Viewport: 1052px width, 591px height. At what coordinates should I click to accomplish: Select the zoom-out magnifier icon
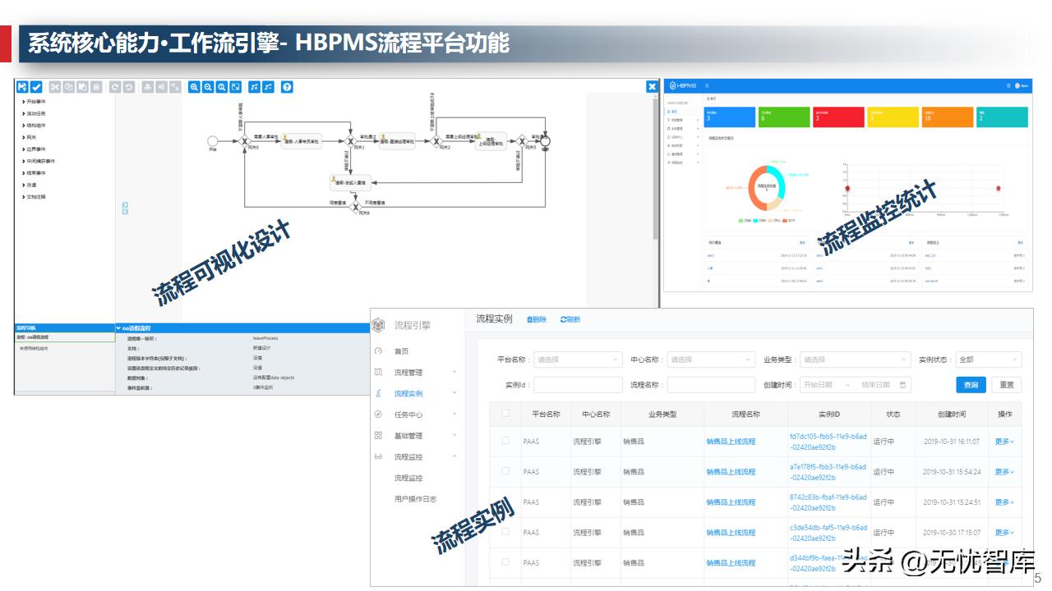(208, 86)
